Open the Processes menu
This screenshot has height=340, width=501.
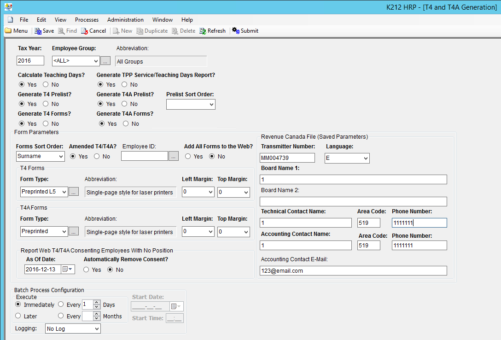click(87, 20)
